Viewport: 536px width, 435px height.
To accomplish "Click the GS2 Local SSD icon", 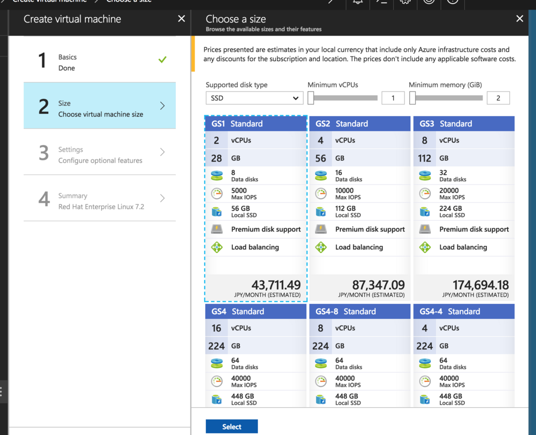I will click(x=321, y=211).
